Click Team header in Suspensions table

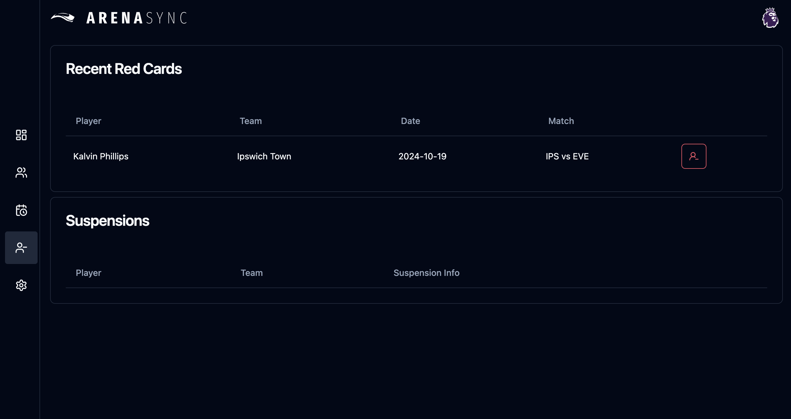[251, 273]
